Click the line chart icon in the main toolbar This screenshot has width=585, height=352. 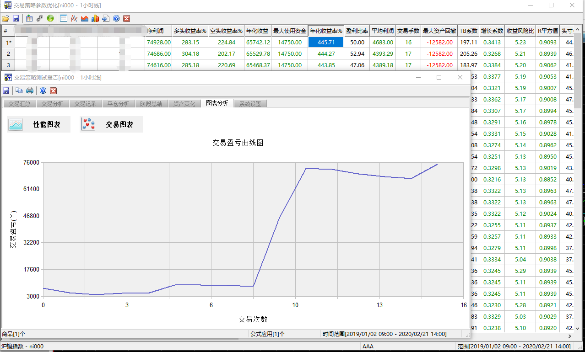pos(74,18)
